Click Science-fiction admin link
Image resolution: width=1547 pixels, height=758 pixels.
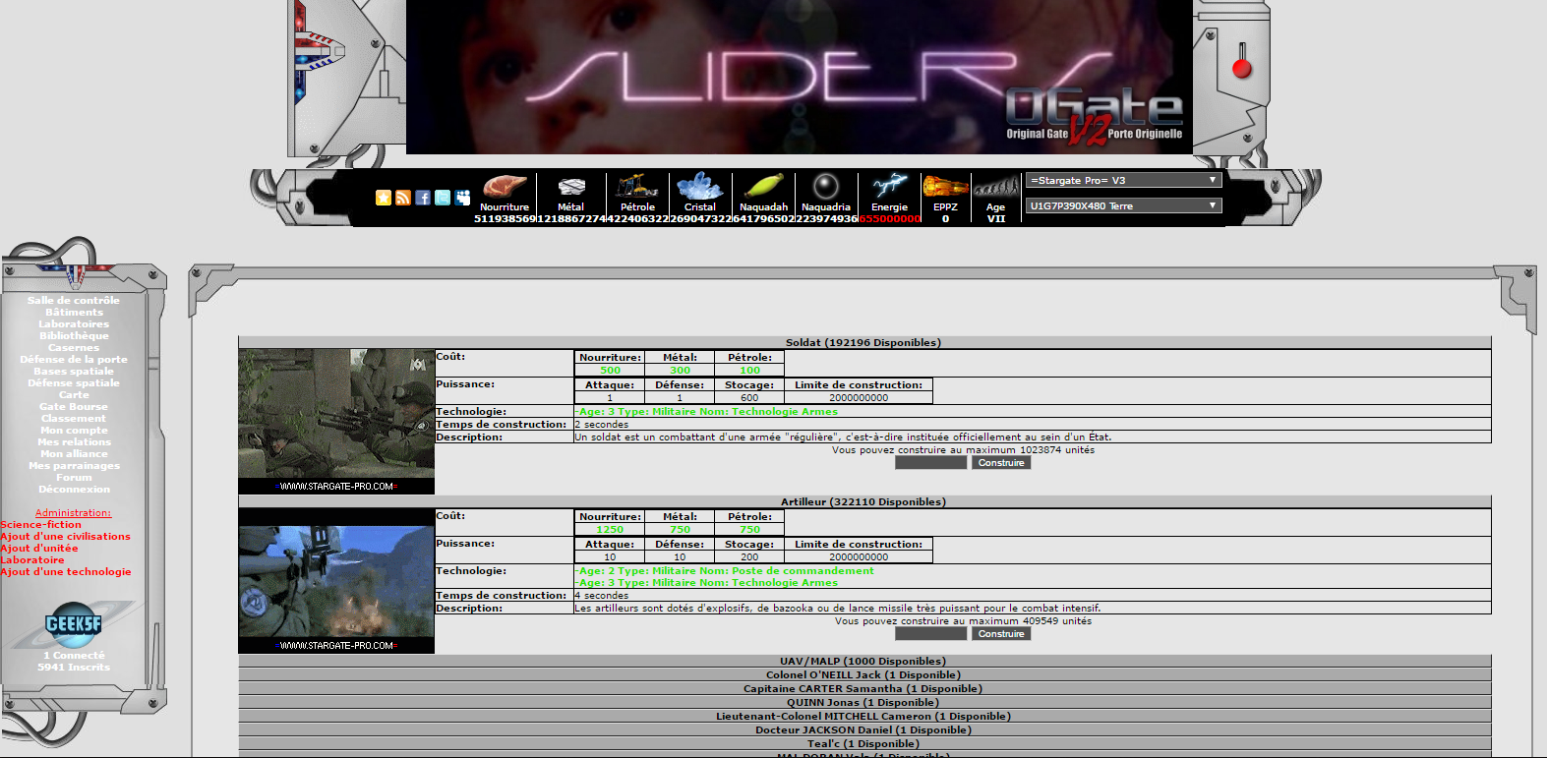pyautogui.click(x=41, y=525)
